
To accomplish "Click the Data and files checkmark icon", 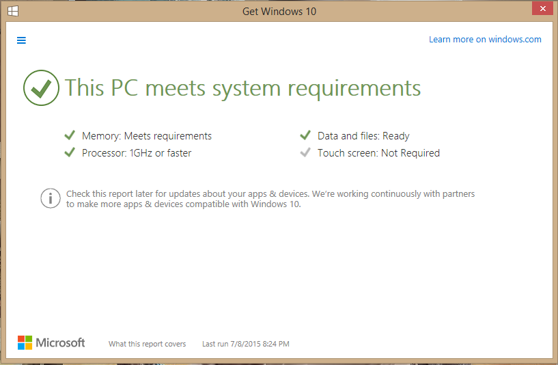I will point(305,135).
